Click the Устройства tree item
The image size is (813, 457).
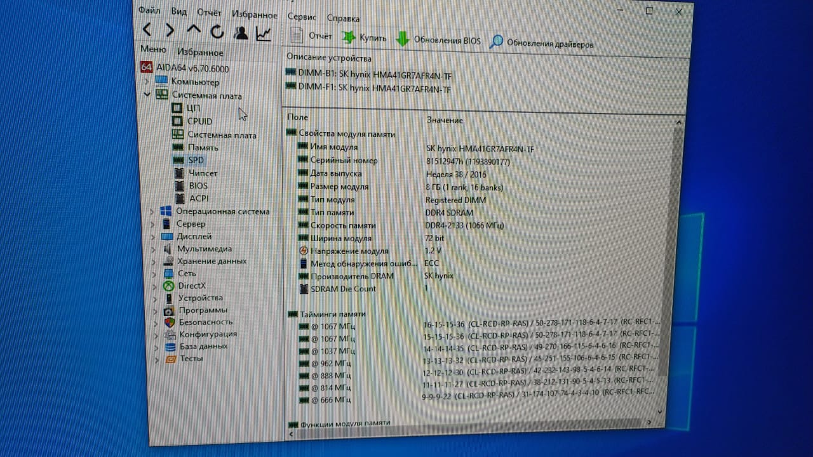(x=193, y=298)
